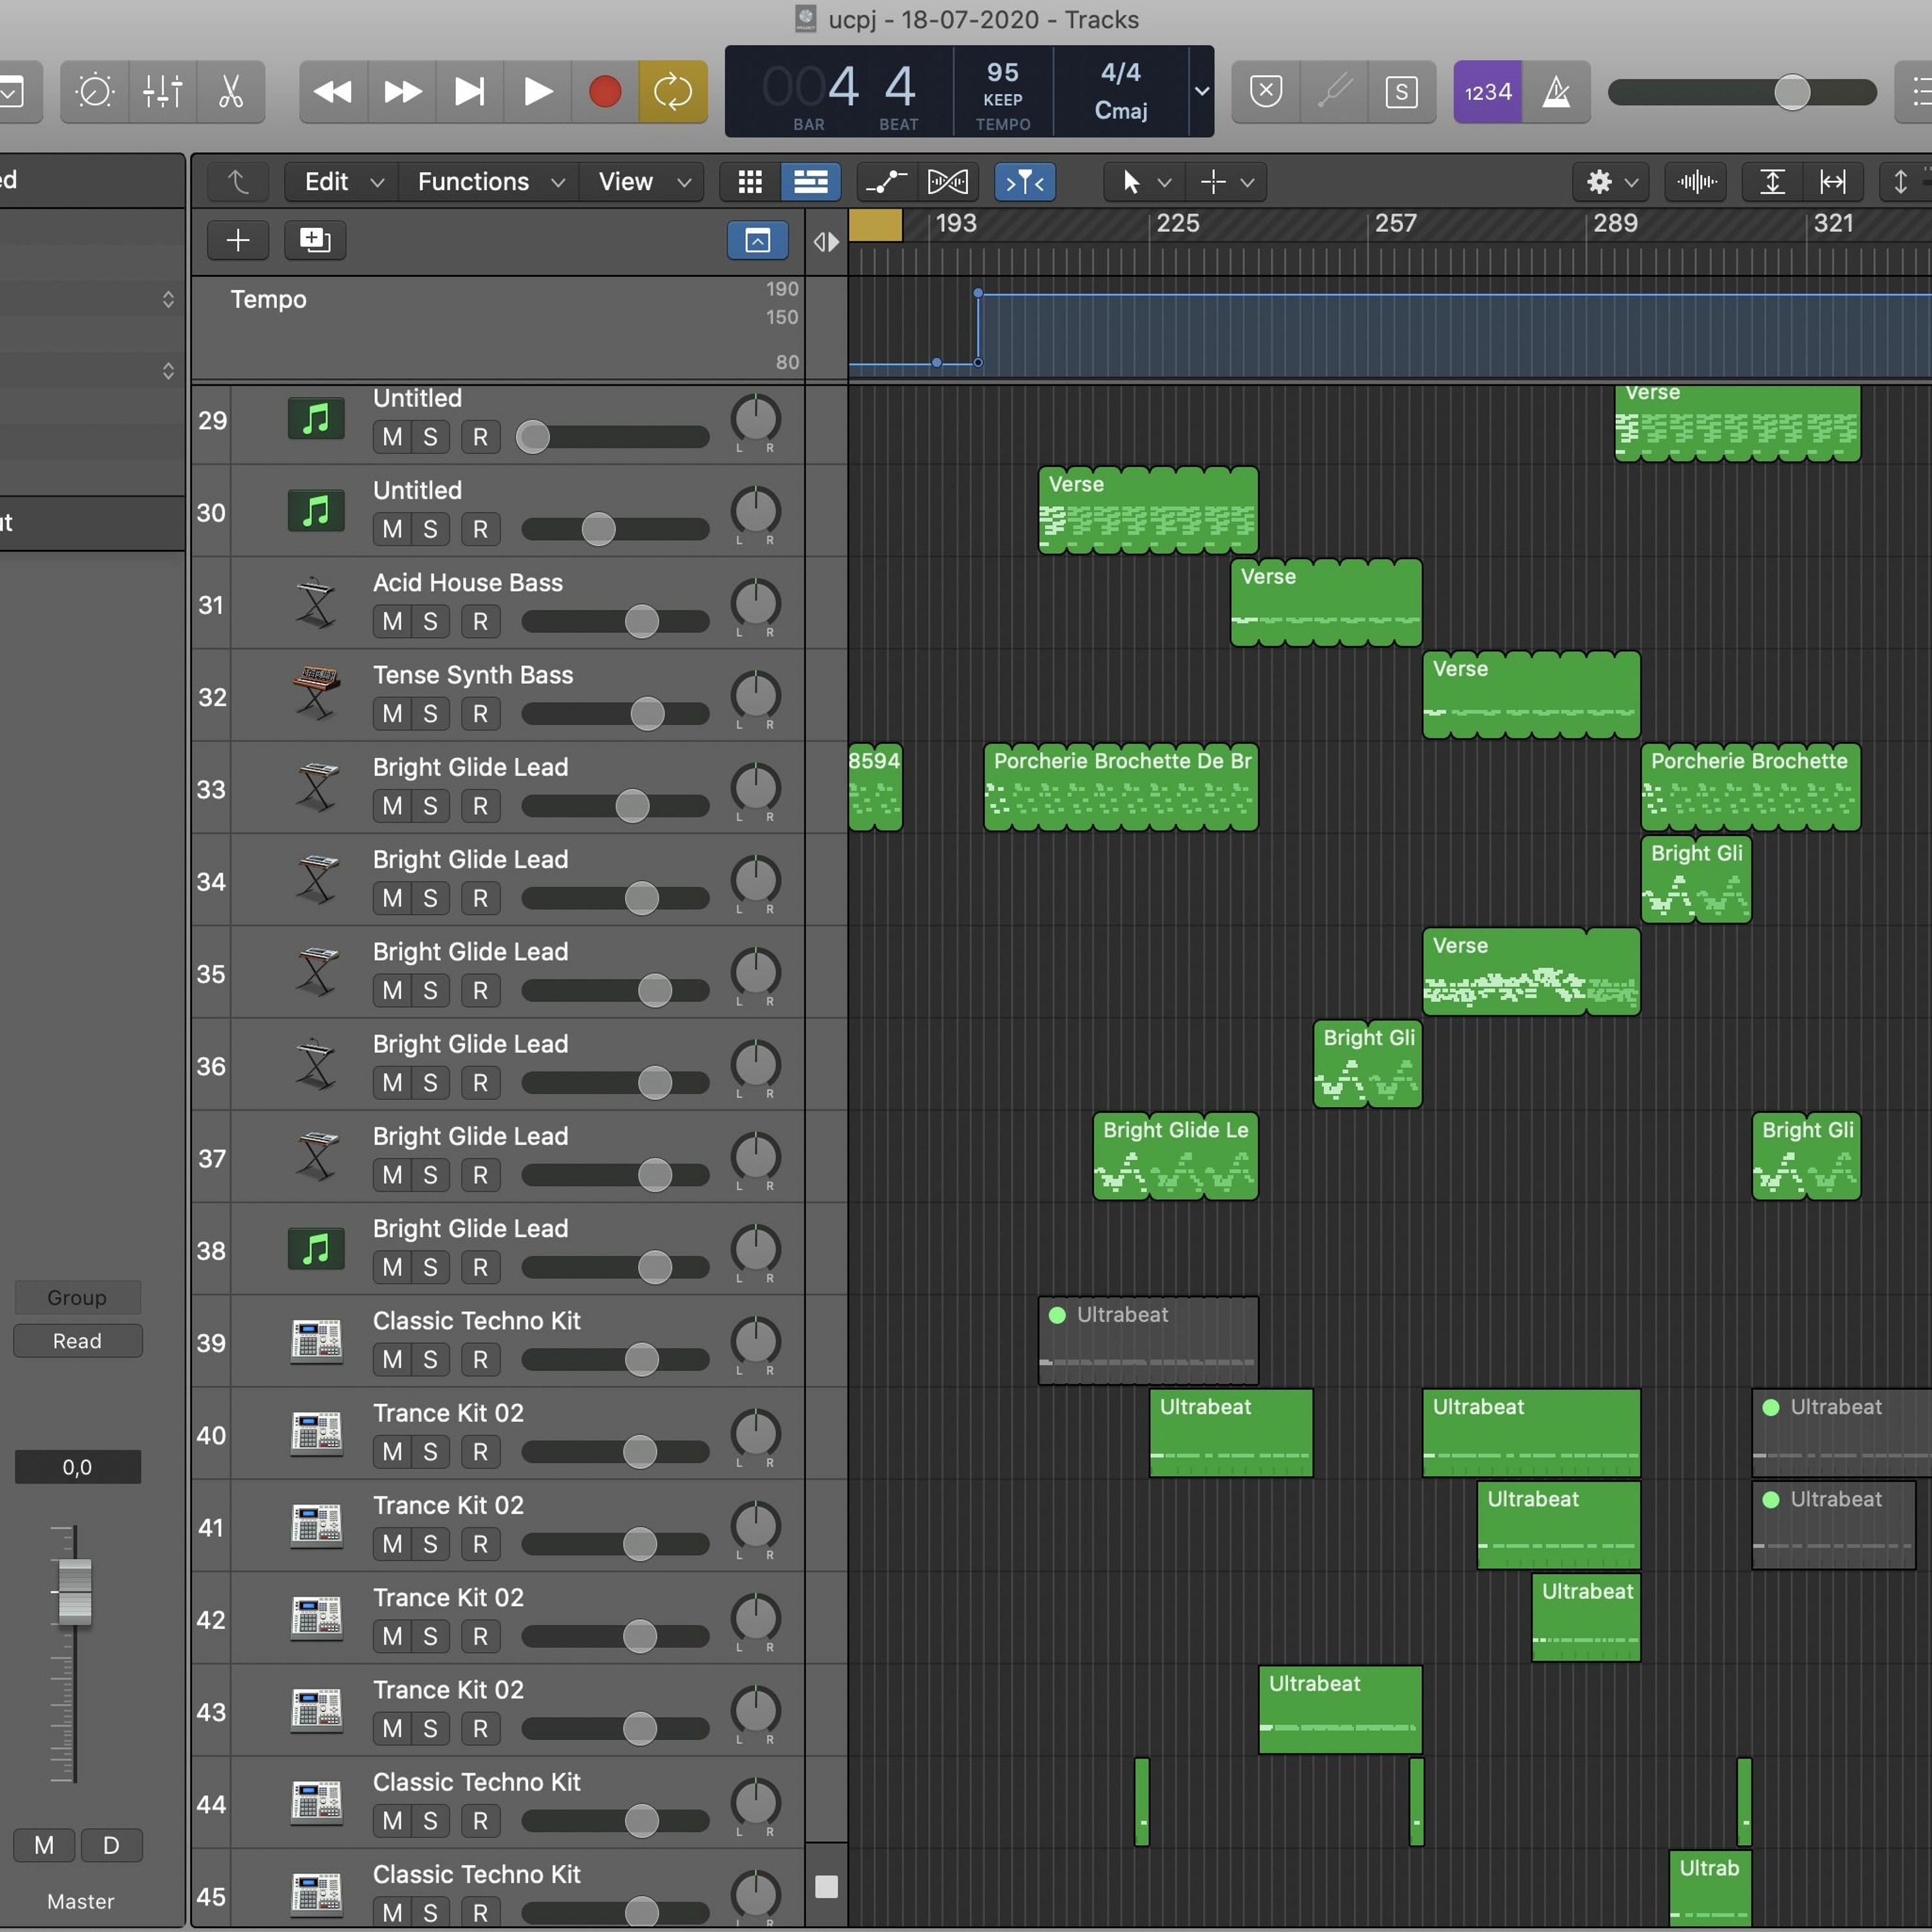Click the yellow cycle range in the ruler

pos(875,225)
